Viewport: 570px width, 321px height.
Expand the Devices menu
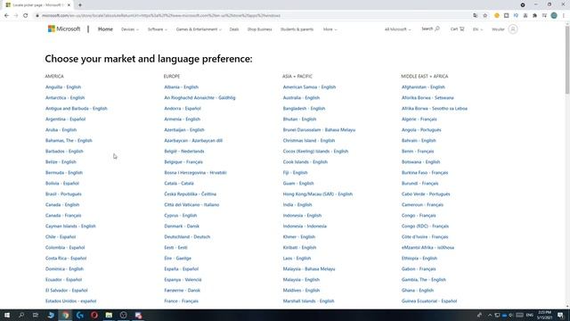(x=130, y=29)
